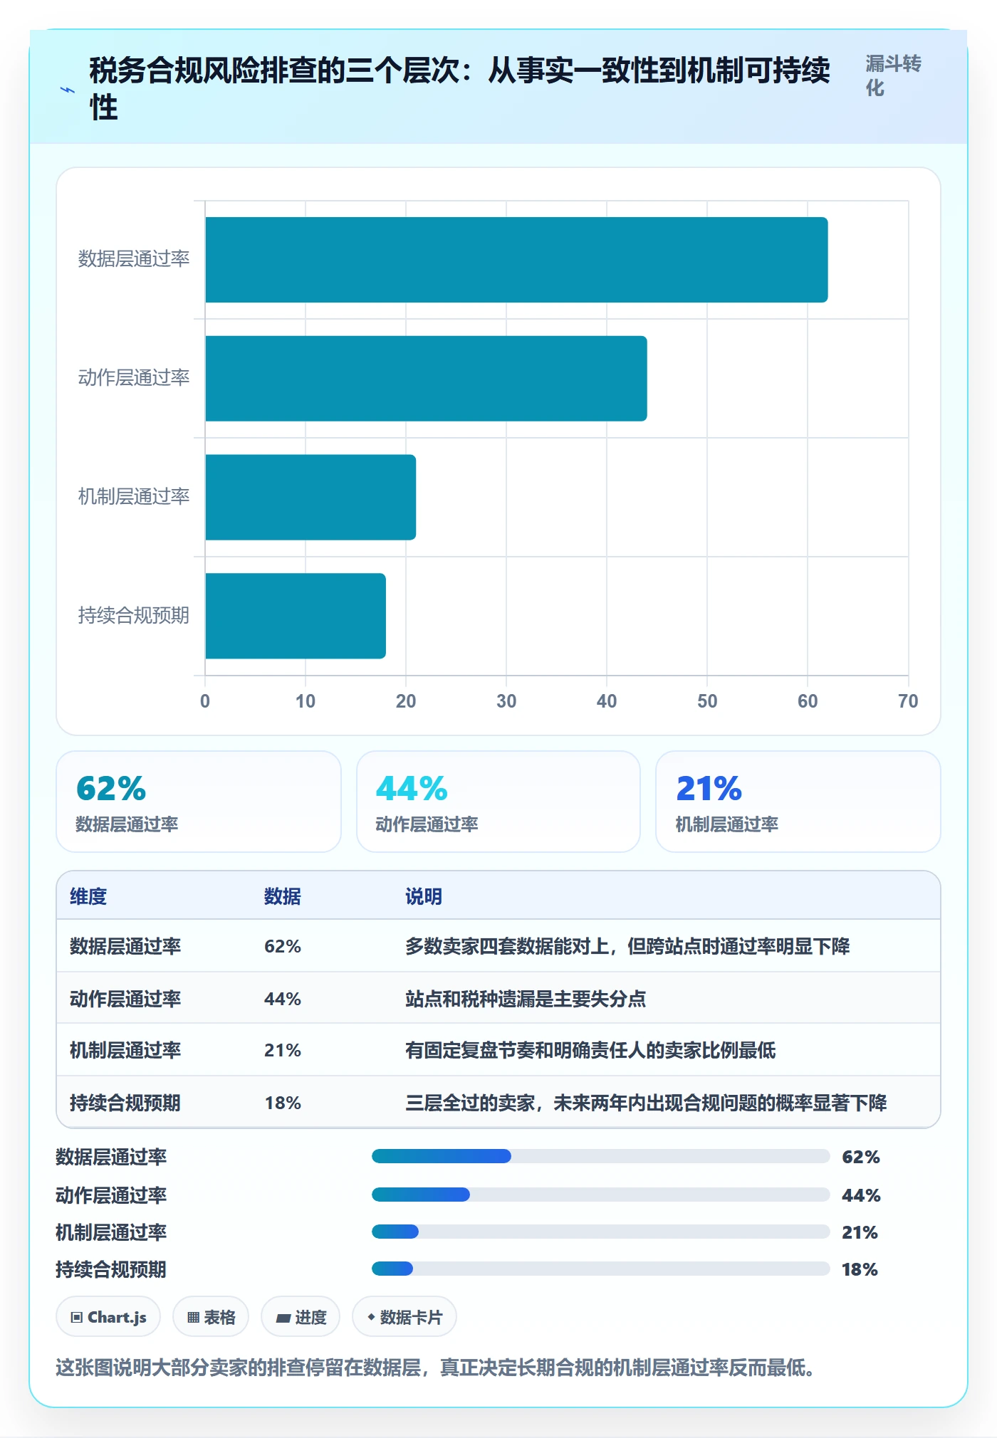Click the 机制层通过率 21% progress bar
Screen dimensions: 997x1438
pos(600,1232)
